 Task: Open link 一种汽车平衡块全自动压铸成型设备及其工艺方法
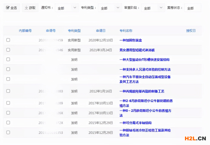(145, 79)
